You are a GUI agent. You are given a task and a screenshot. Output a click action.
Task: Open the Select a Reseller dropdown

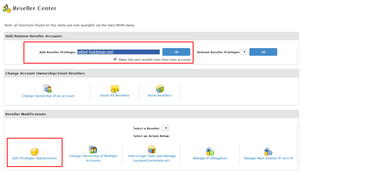click(165, 128)
